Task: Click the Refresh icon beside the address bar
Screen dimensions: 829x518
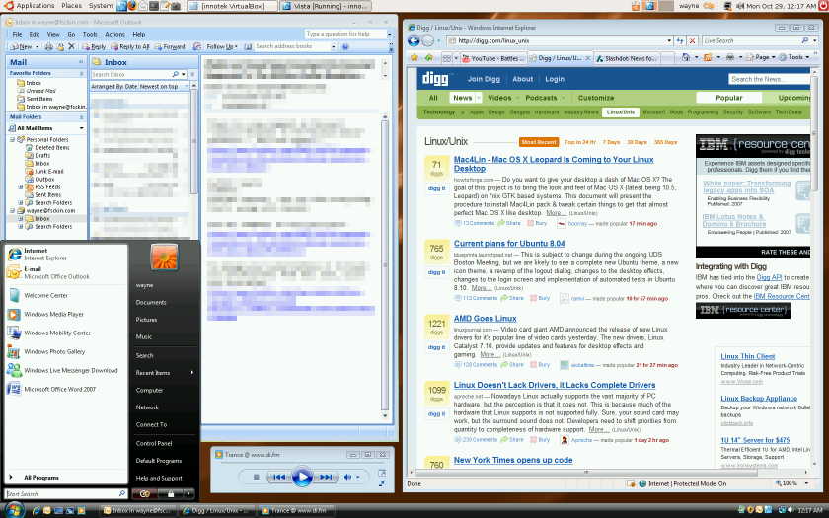Action: click(x=680, y=40)
